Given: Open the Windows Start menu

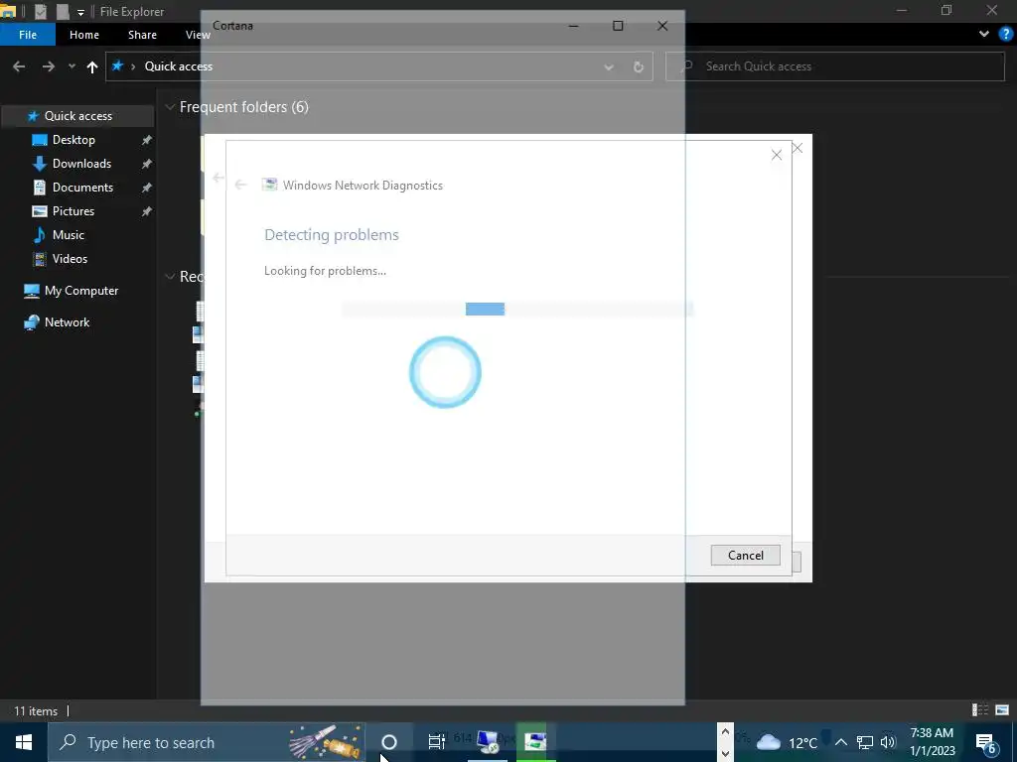Looking at the screenshot, I should click(x=24, y=742).
